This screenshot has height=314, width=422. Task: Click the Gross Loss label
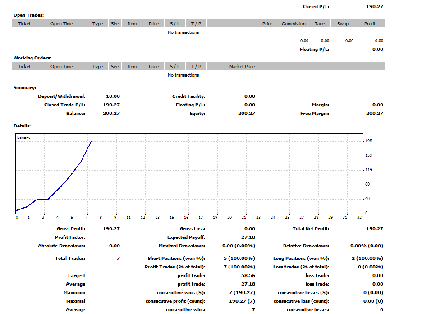pos(193,229)
